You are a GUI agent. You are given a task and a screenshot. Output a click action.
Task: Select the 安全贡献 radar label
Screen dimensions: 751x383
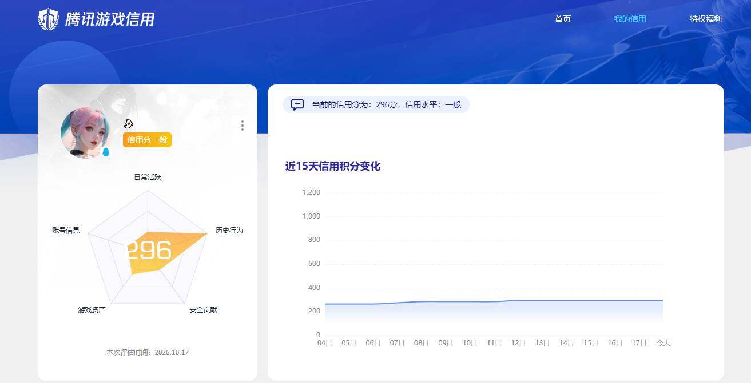click(204, 310)
